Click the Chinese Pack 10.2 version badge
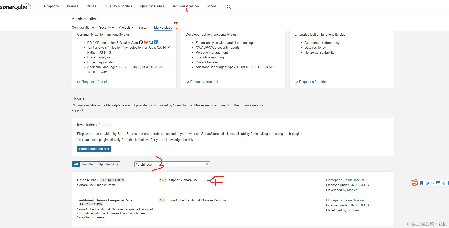 (x=163, y=180)
